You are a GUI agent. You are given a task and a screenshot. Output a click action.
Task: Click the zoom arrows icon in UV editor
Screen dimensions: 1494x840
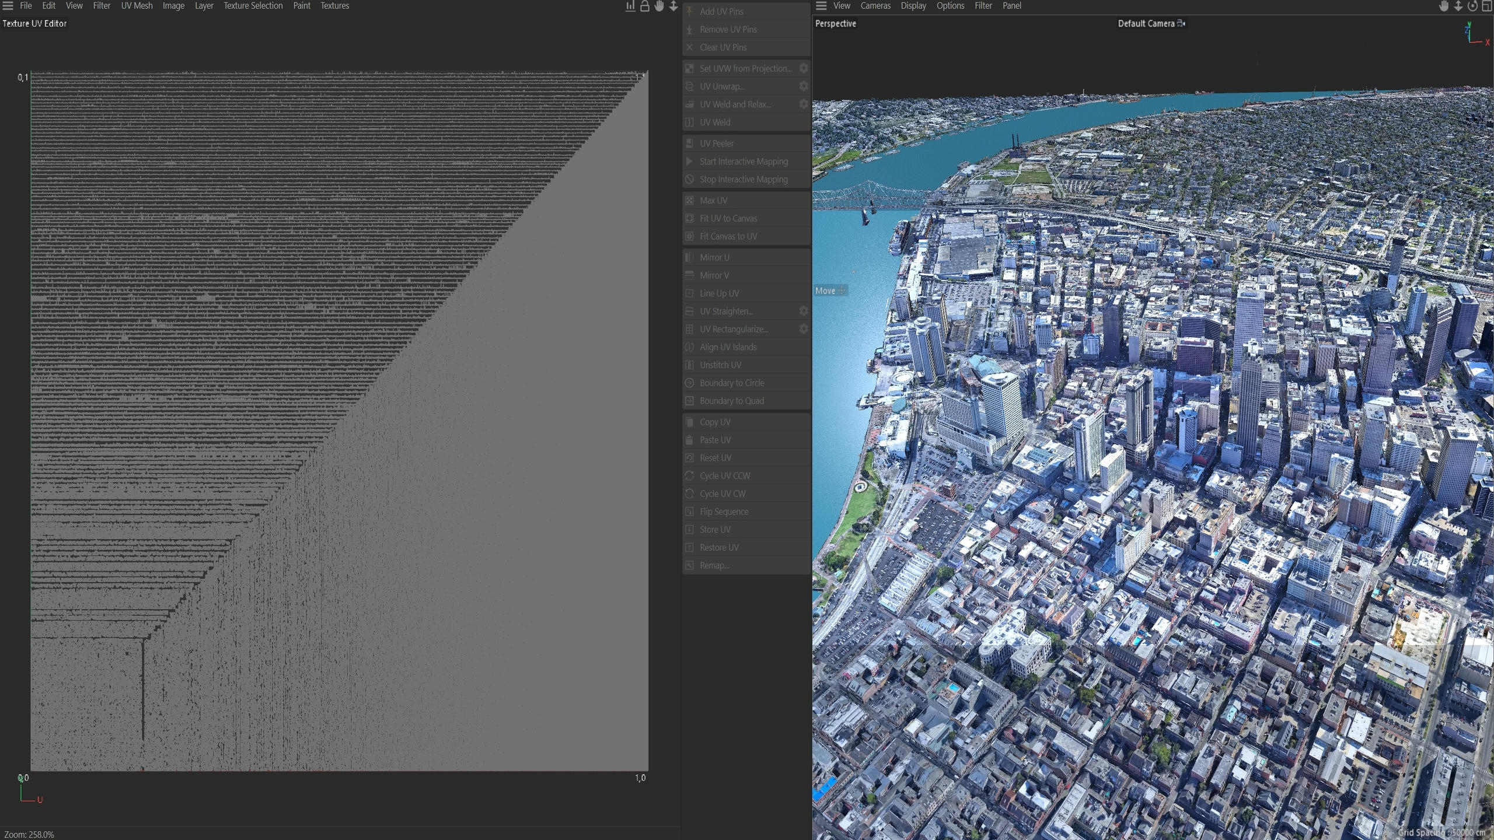point(673,6)
